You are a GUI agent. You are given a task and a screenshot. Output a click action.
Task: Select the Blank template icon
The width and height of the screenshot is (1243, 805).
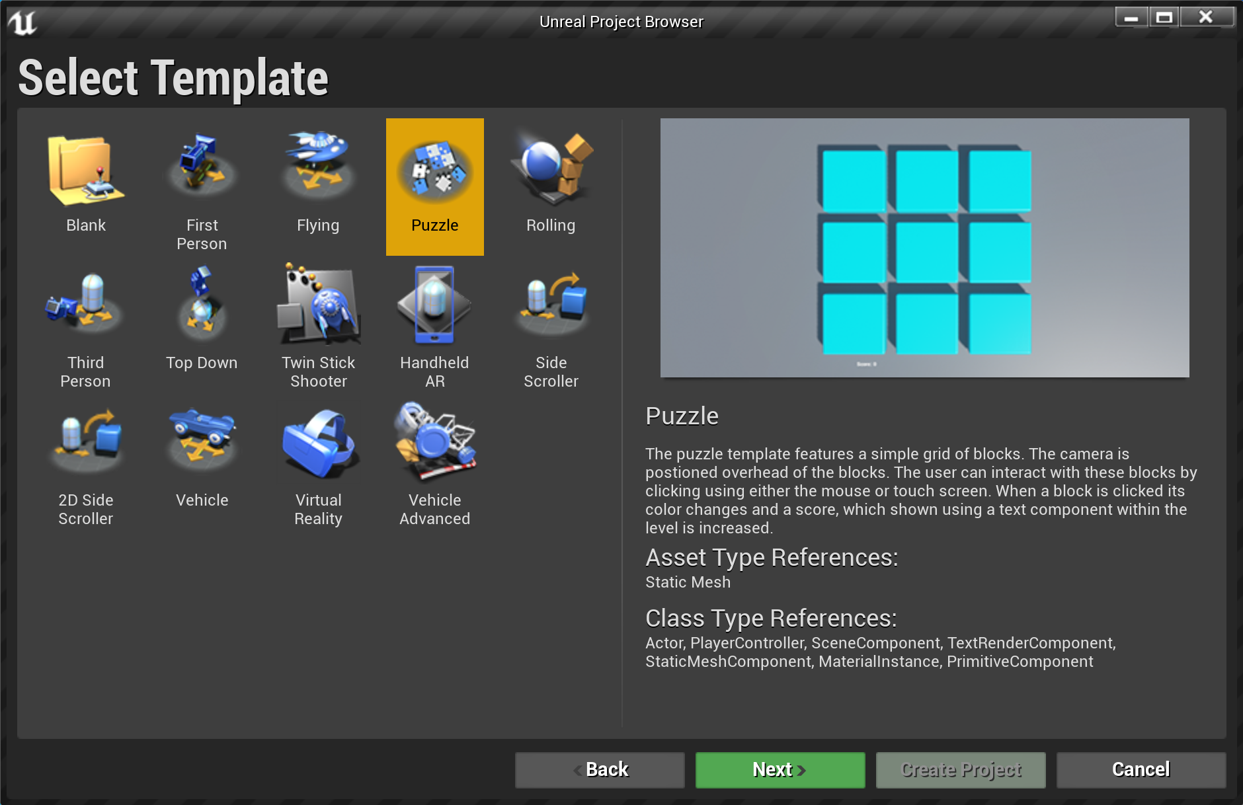(x=86, y=172)
